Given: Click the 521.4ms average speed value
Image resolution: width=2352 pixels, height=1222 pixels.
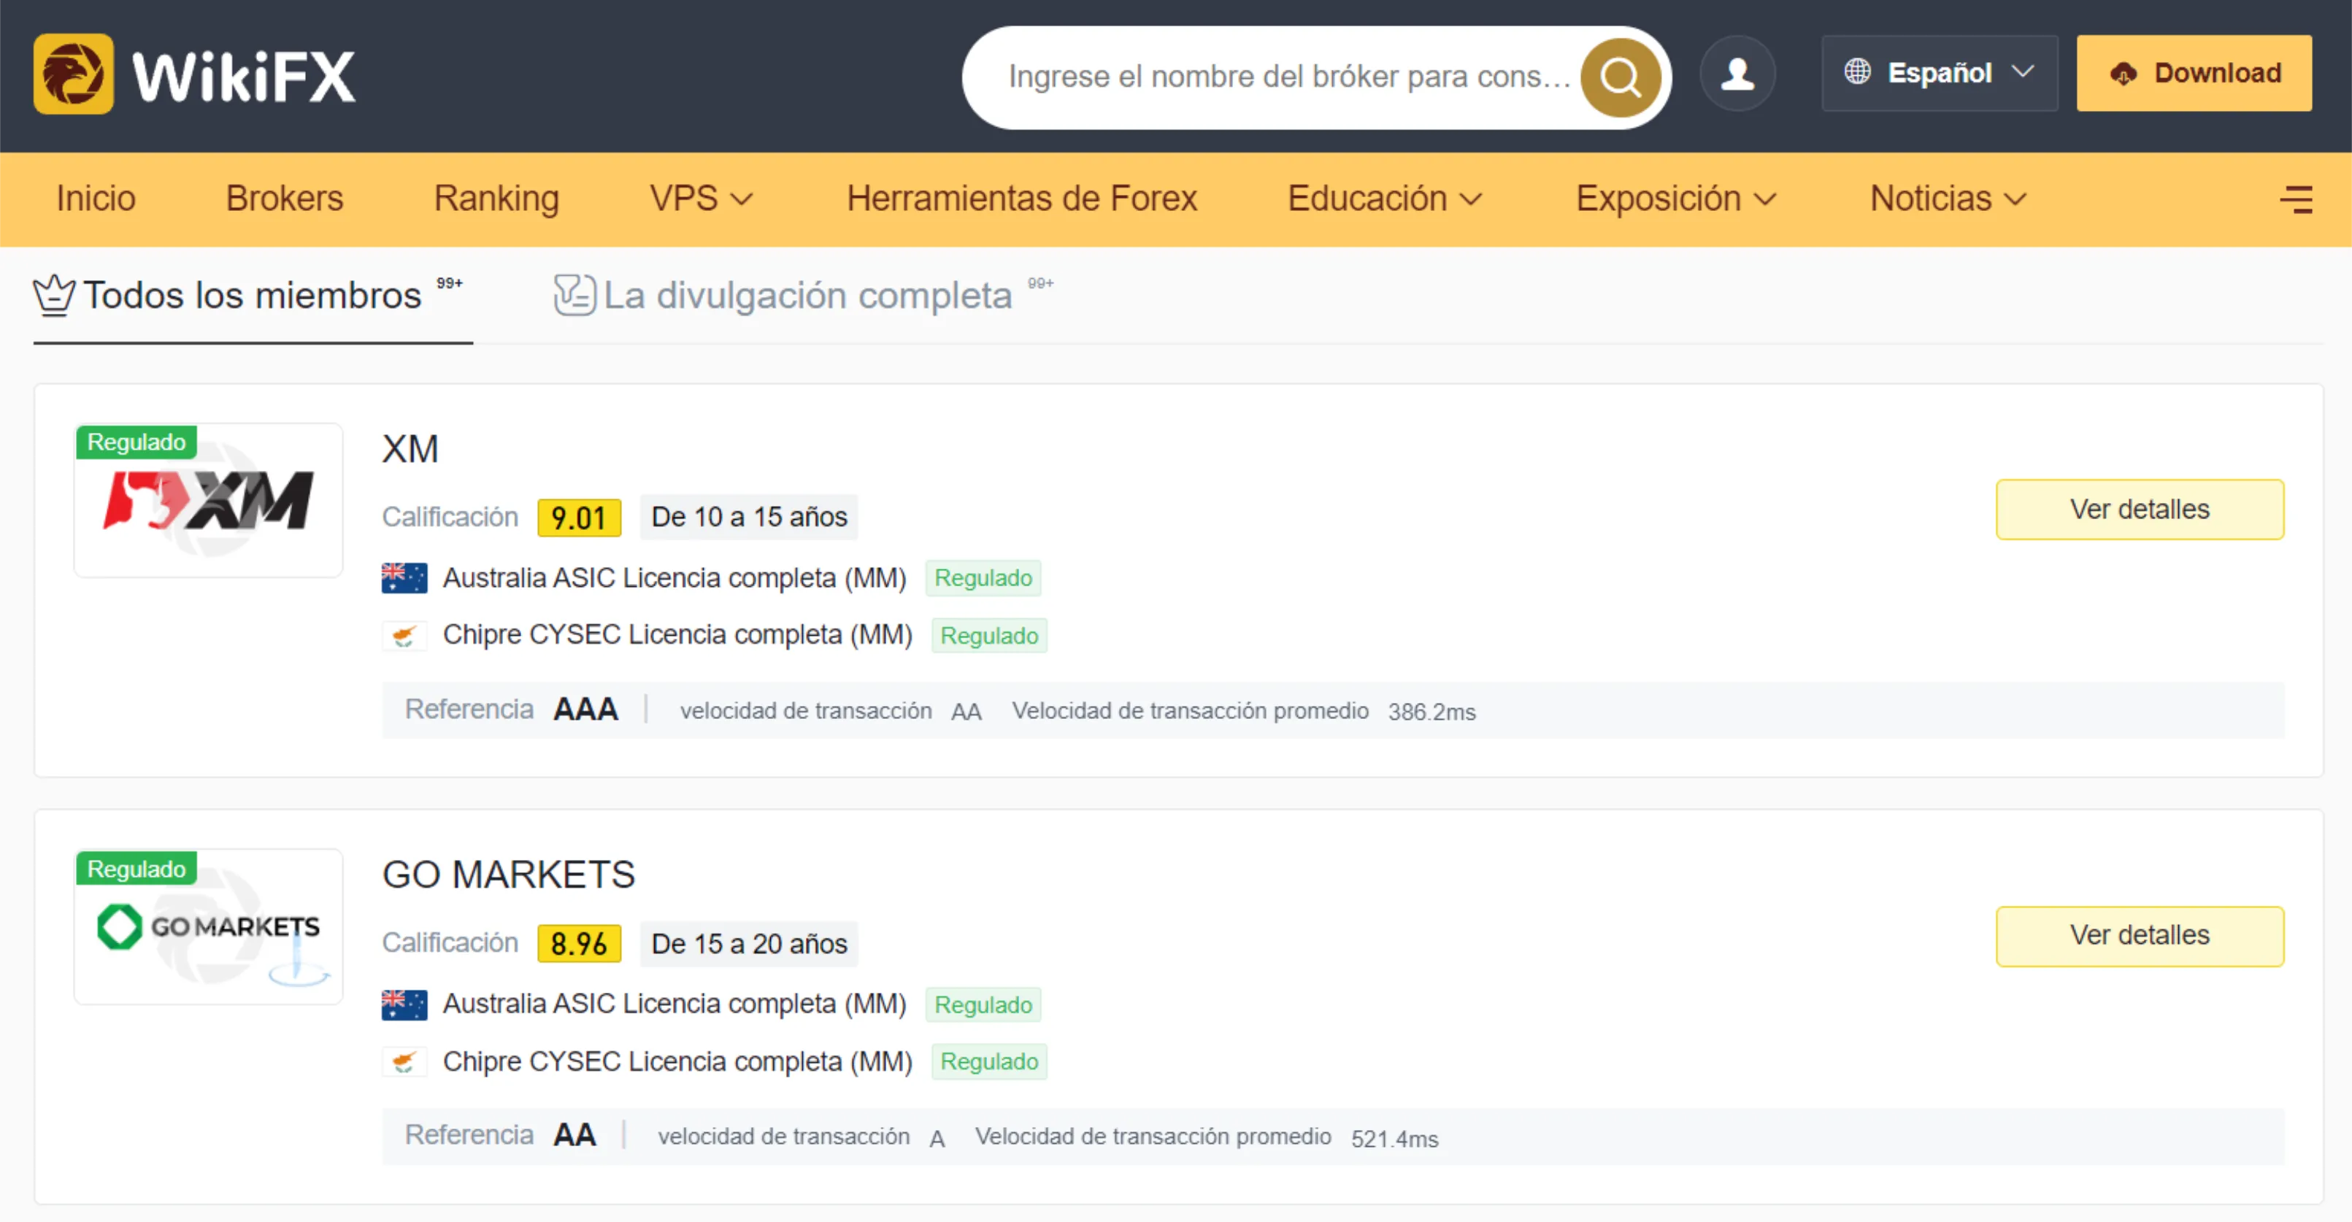Looking at the screenshot, I should (1394, 1139).
